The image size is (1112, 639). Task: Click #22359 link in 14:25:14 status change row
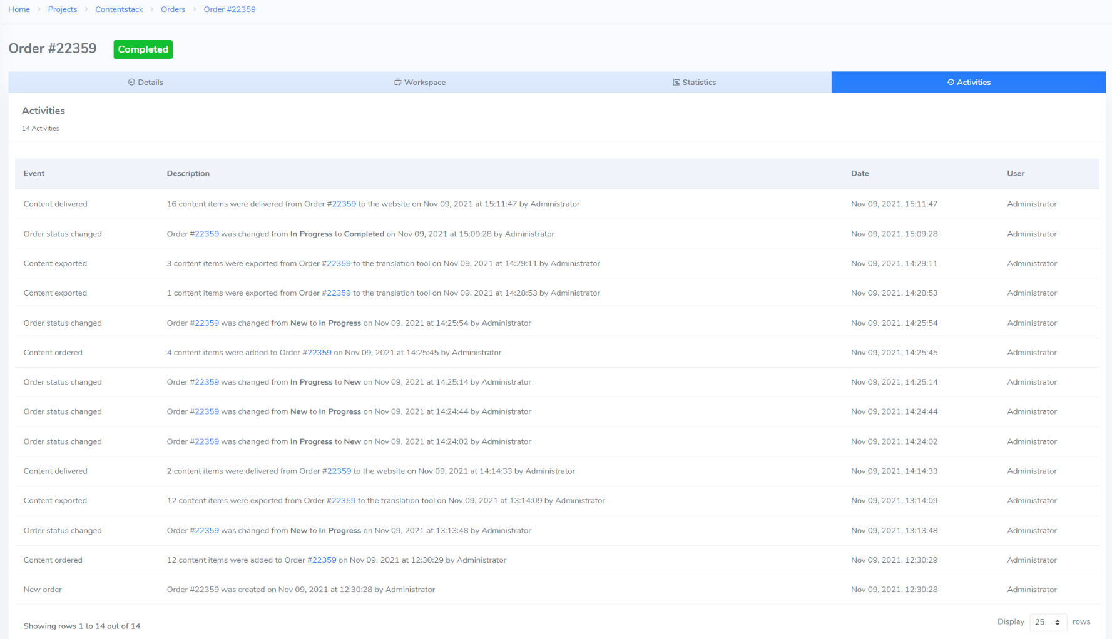(x=207, y=382)
